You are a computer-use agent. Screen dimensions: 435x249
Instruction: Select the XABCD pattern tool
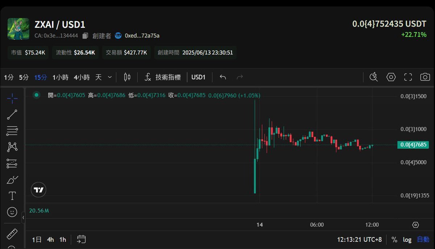(x=12, y=147)
